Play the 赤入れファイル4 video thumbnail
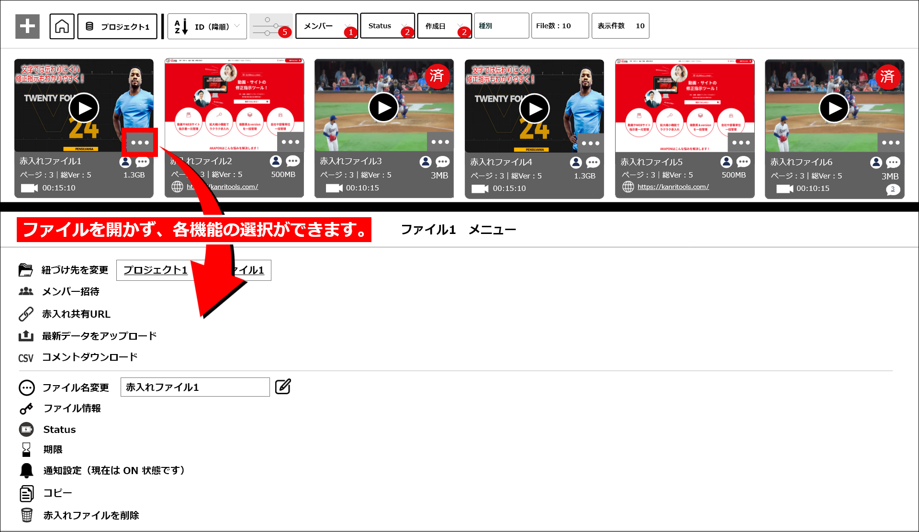The width and height of the screenshot is (919, 532). [534, 109]
